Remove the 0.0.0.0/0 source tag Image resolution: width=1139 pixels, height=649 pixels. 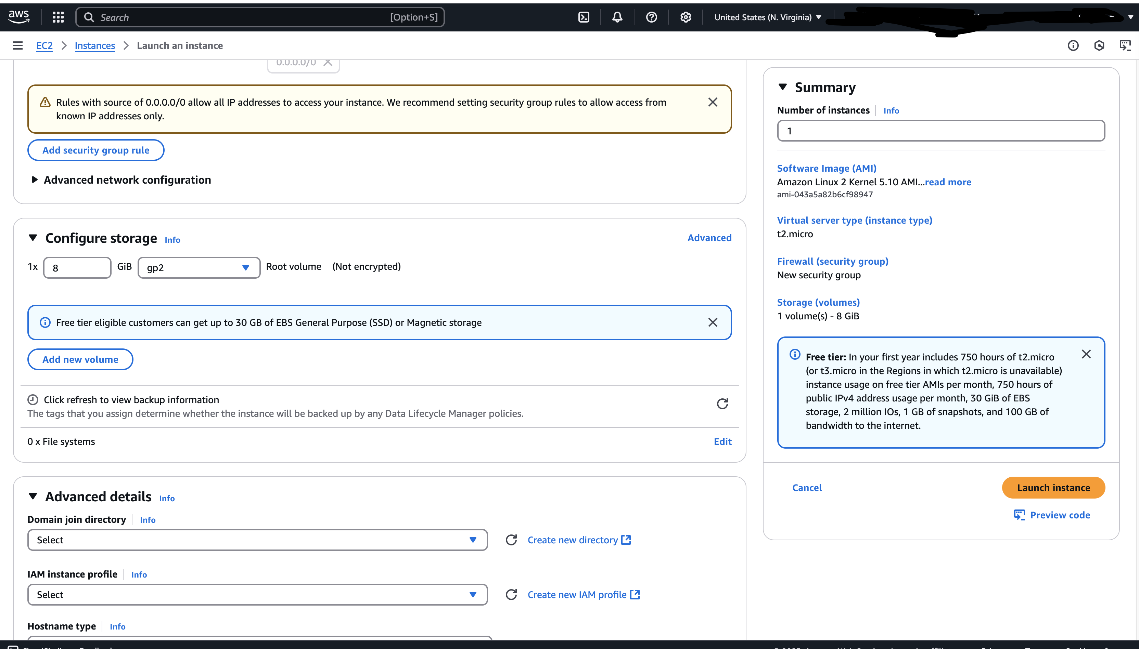click(x=328, y=62)
